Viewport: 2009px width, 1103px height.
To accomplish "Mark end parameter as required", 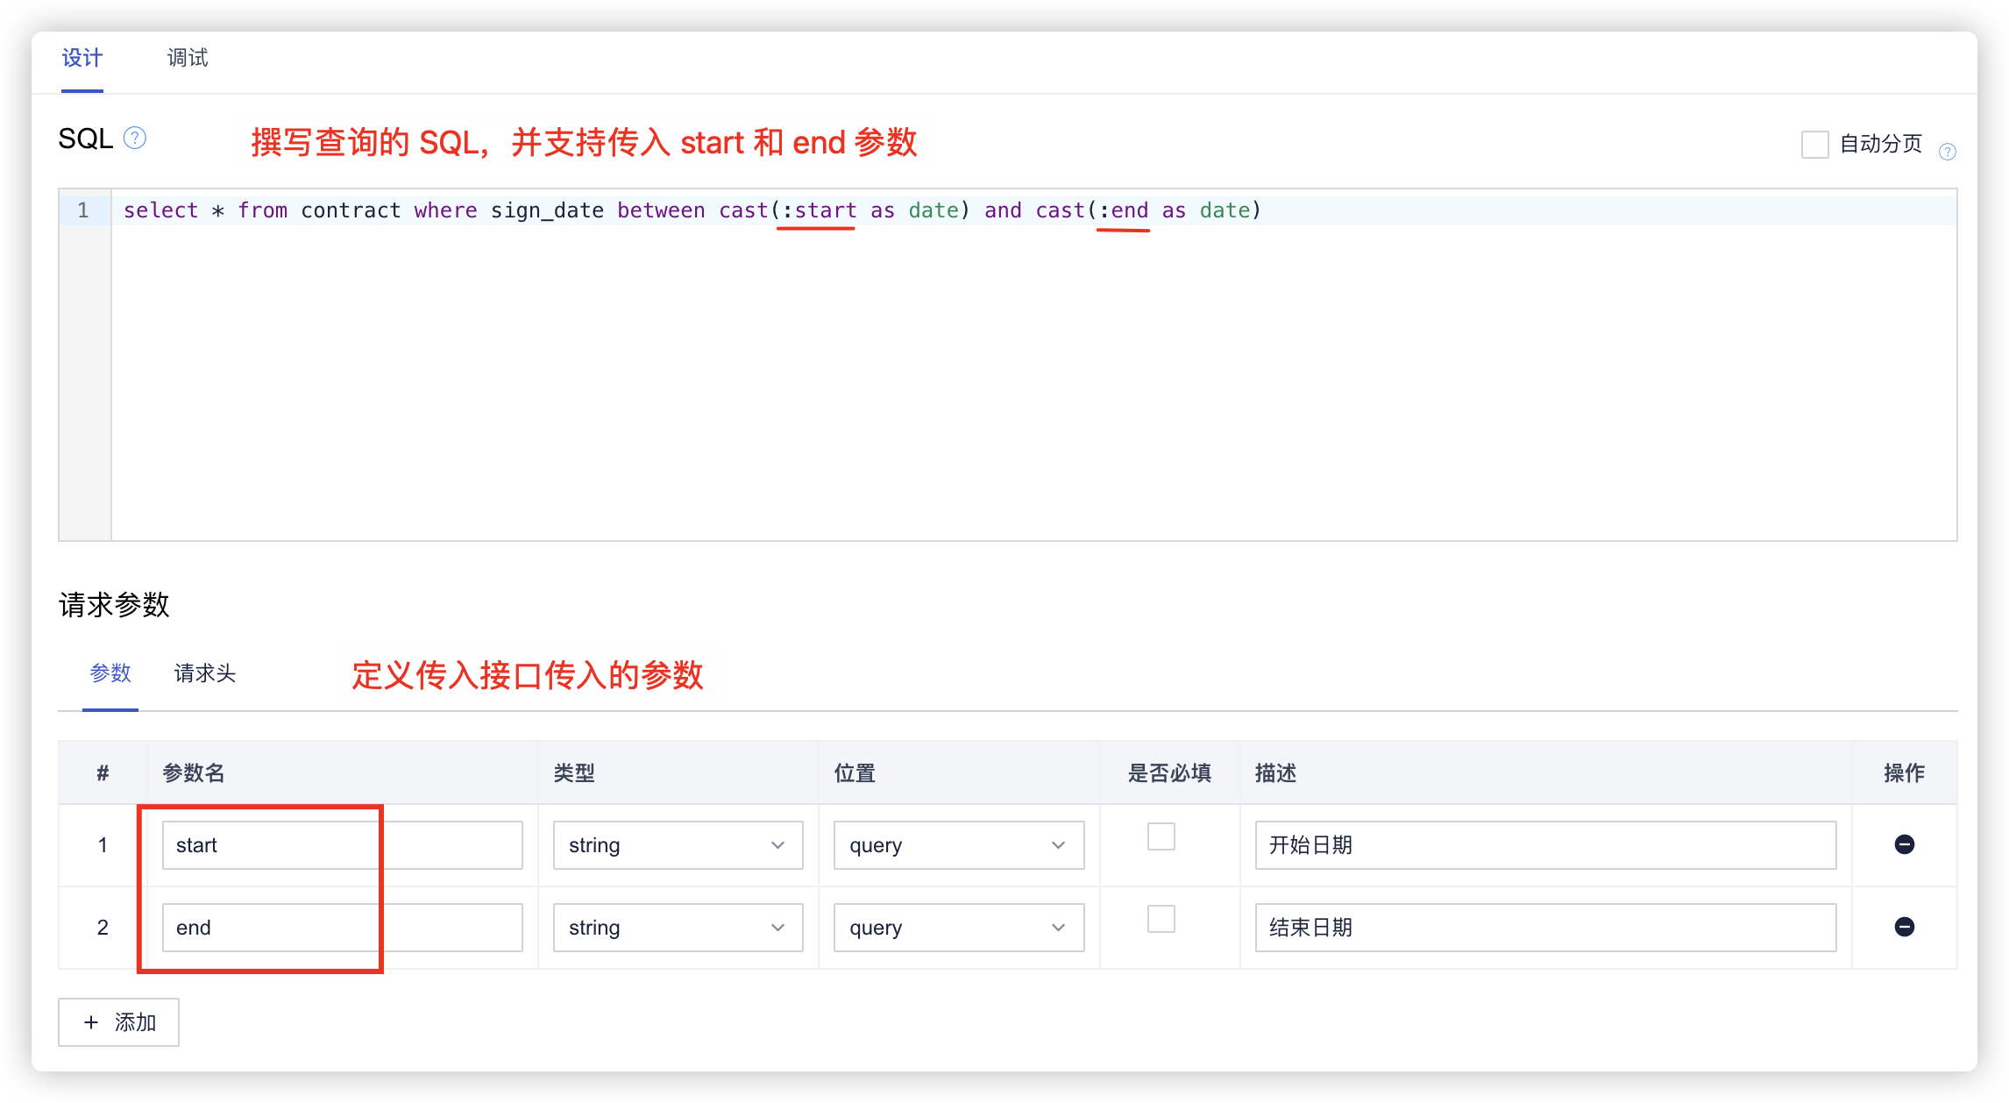I will click(1161, 919).
